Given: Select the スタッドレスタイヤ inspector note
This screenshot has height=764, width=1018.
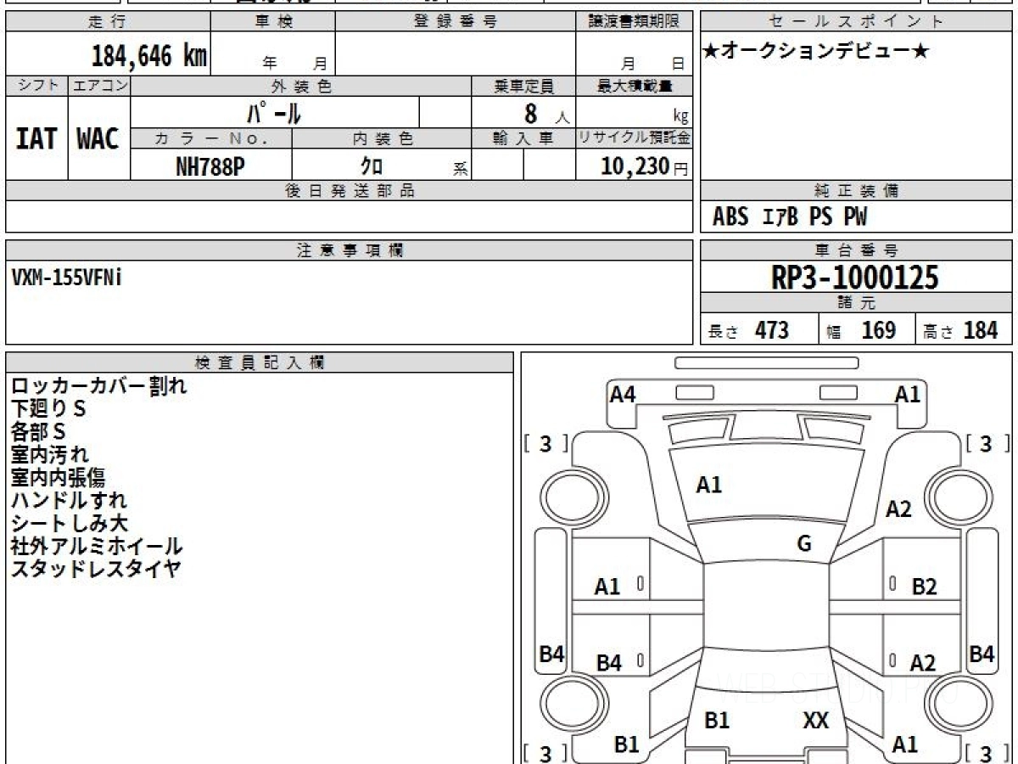Looking at the screenshot, I should point(96,570).
